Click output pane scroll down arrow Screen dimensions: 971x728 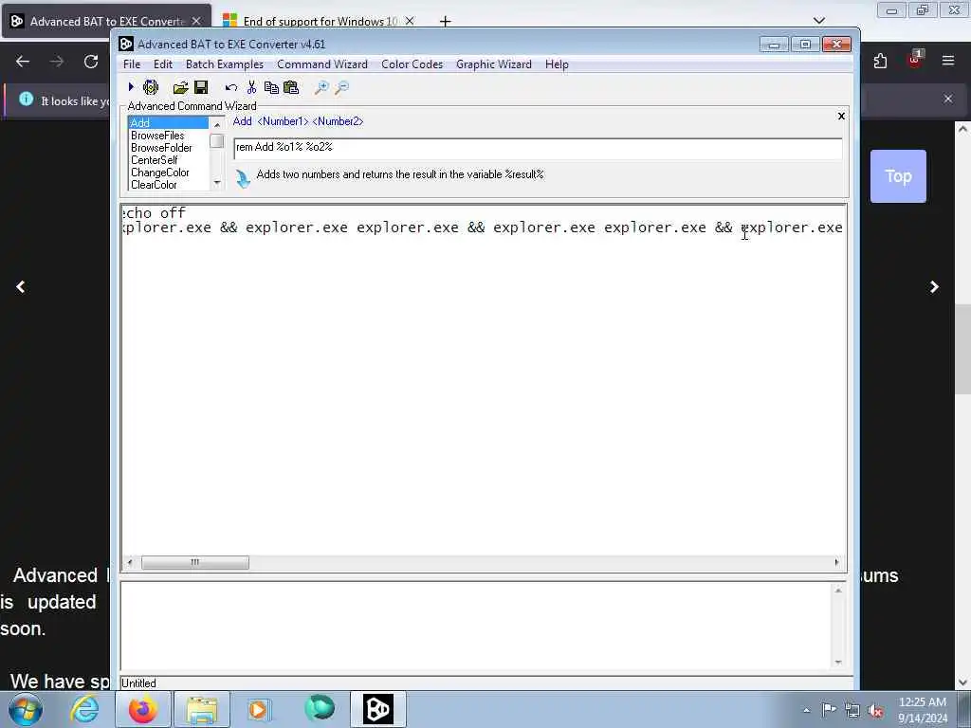838,662
